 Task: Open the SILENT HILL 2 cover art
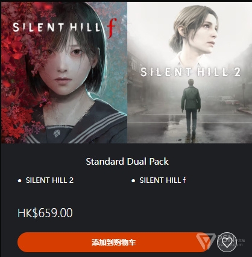click(189, 72)
